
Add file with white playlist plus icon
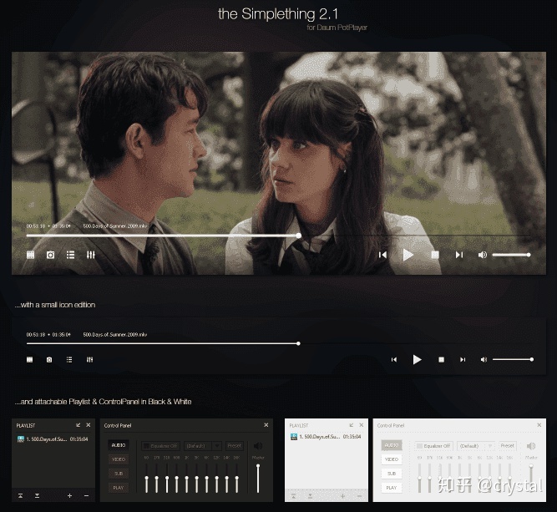(342, 495)
